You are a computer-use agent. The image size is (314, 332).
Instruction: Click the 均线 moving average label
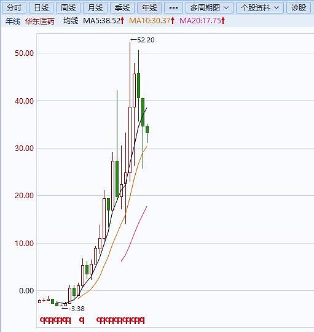[x=71, y=21]
